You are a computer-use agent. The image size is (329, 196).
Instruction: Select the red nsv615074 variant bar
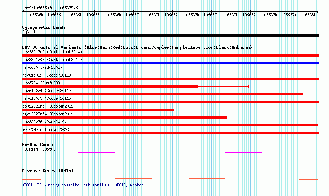[x=162, y=94]
